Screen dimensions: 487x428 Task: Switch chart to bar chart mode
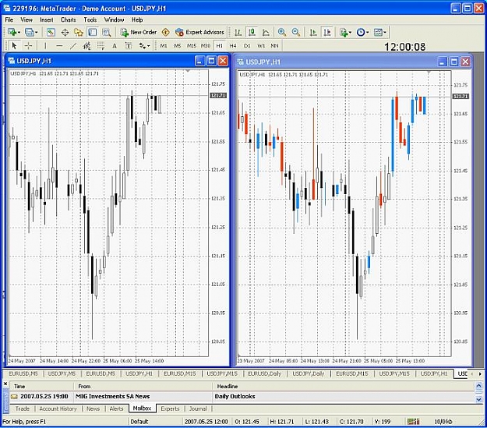[x=238, y=32]
